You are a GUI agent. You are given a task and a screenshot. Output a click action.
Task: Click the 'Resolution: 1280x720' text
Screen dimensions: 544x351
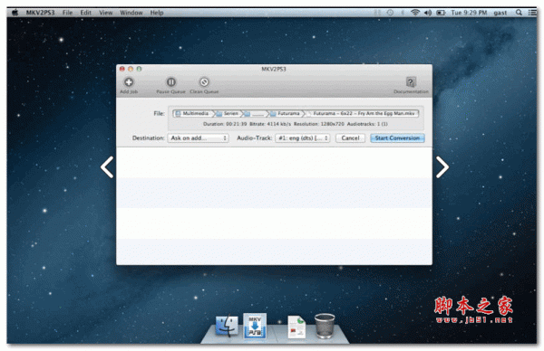pyautogui.click(x=319, y=124)
